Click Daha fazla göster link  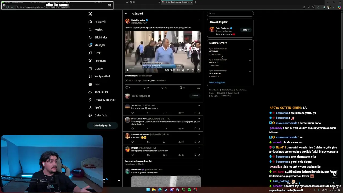coord(217,83)
